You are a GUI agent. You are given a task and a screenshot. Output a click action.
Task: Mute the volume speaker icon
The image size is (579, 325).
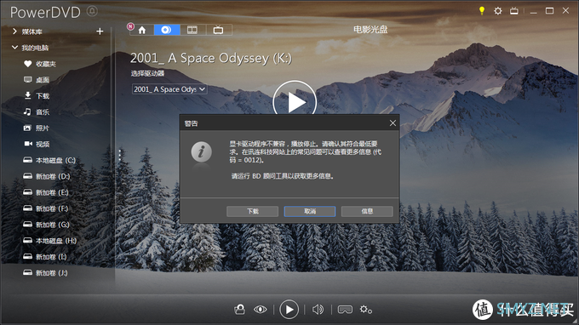click(x=318, y=310)
